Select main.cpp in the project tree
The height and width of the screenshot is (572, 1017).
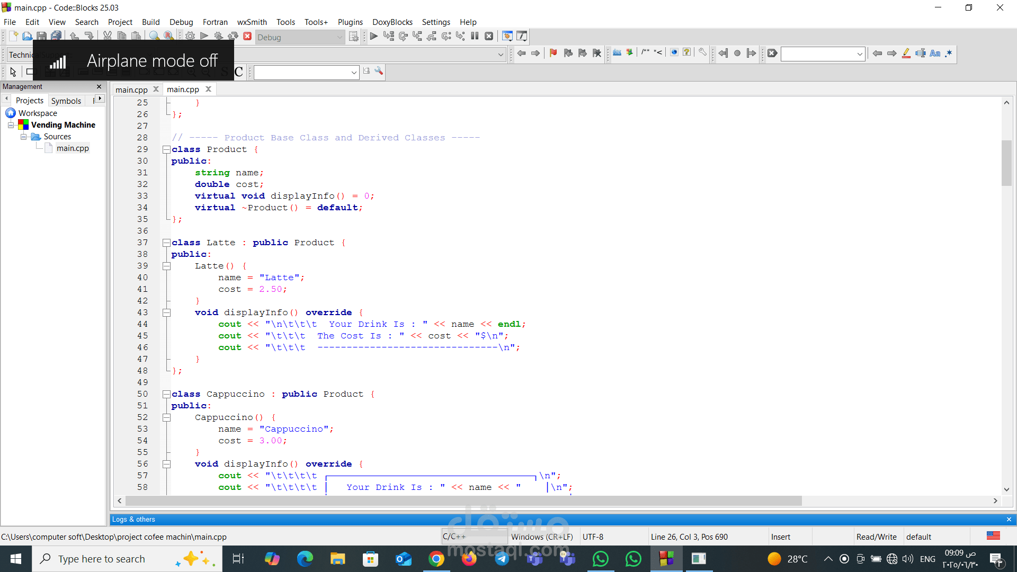(x=73, y=148)
